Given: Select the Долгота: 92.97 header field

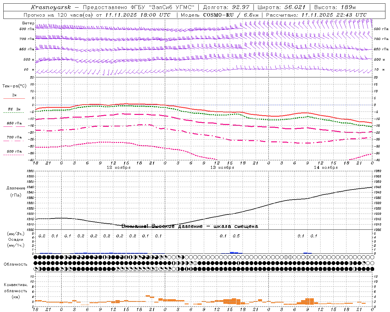Looking at the screenshot, I should coord(226,7).
